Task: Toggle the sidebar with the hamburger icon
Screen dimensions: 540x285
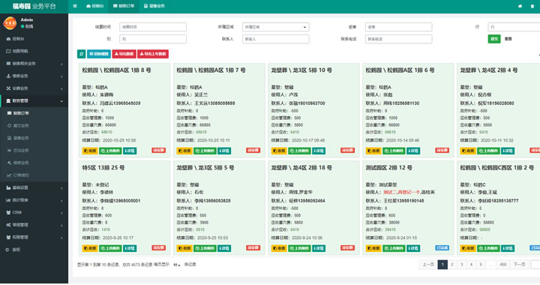Action: coord(75,6)
